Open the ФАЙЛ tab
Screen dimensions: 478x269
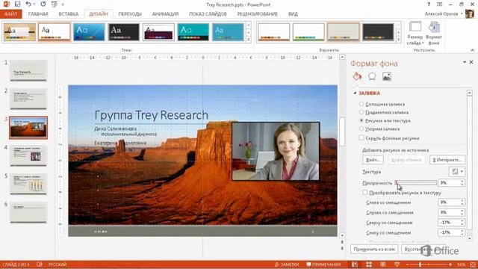pos(10,13)
